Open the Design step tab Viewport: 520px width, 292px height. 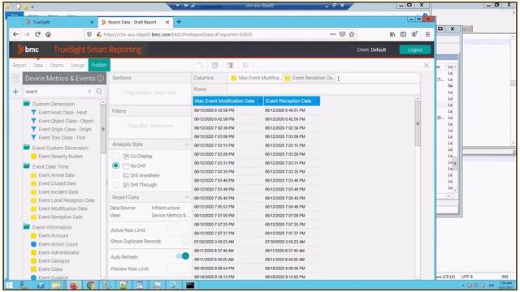click(x=78, y=65)
